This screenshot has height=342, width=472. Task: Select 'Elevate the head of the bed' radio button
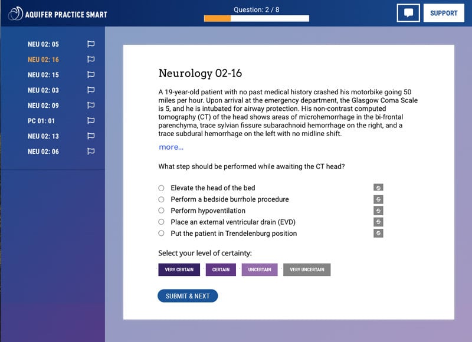[162, 188]
